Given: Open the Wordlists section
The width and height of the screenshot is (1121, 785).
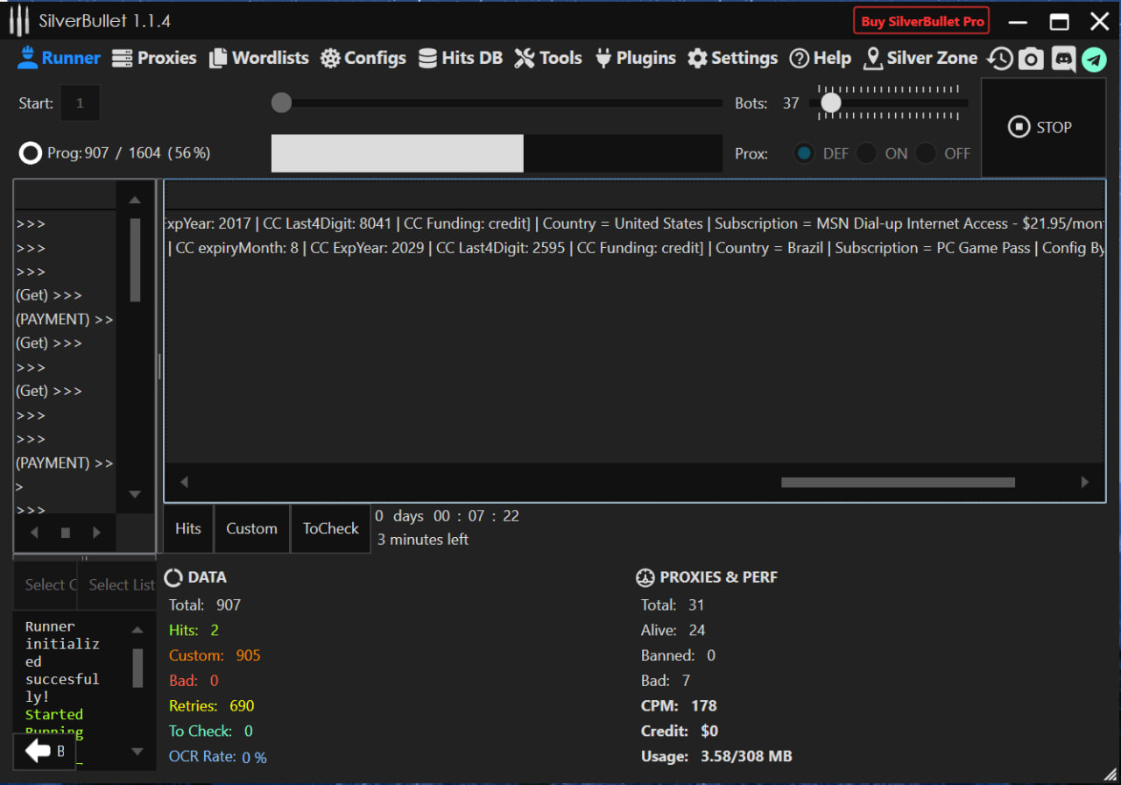Looking at the screenshot, I should click(x=258, y=59).
